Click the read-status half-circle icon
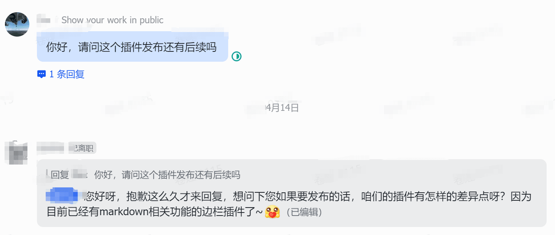This screenshot has height=235, width=555. pyautogui.click(x=237, y=57)
